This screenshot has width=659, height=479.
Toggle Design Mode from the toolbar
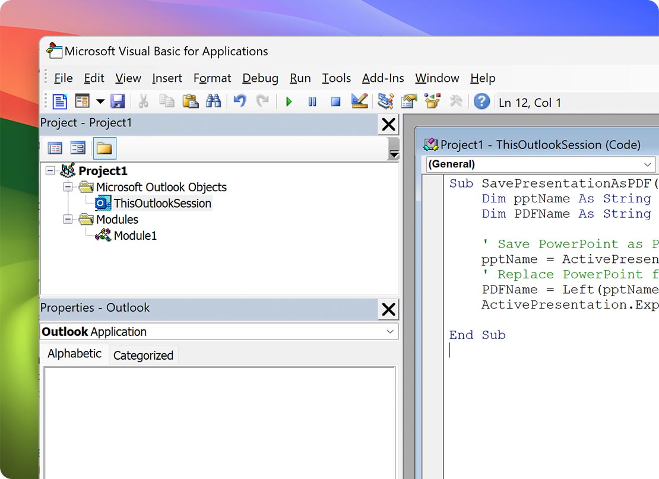coord(359,101)
